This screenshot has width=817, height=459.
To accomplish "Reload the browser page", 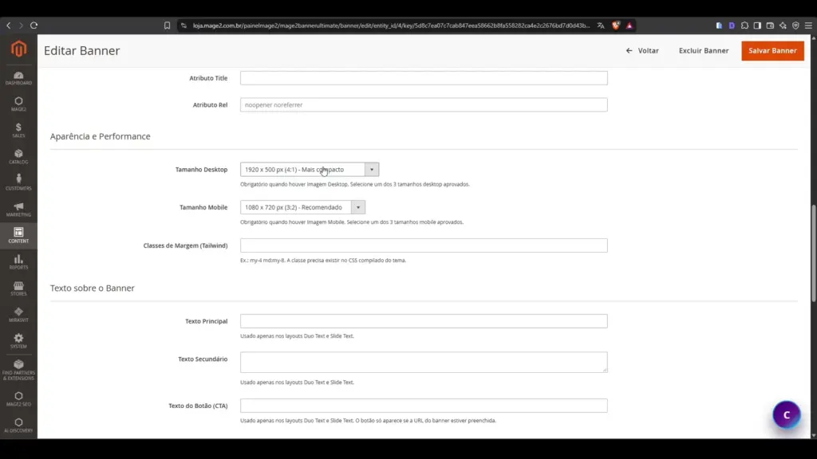I will tap(34, 25).
